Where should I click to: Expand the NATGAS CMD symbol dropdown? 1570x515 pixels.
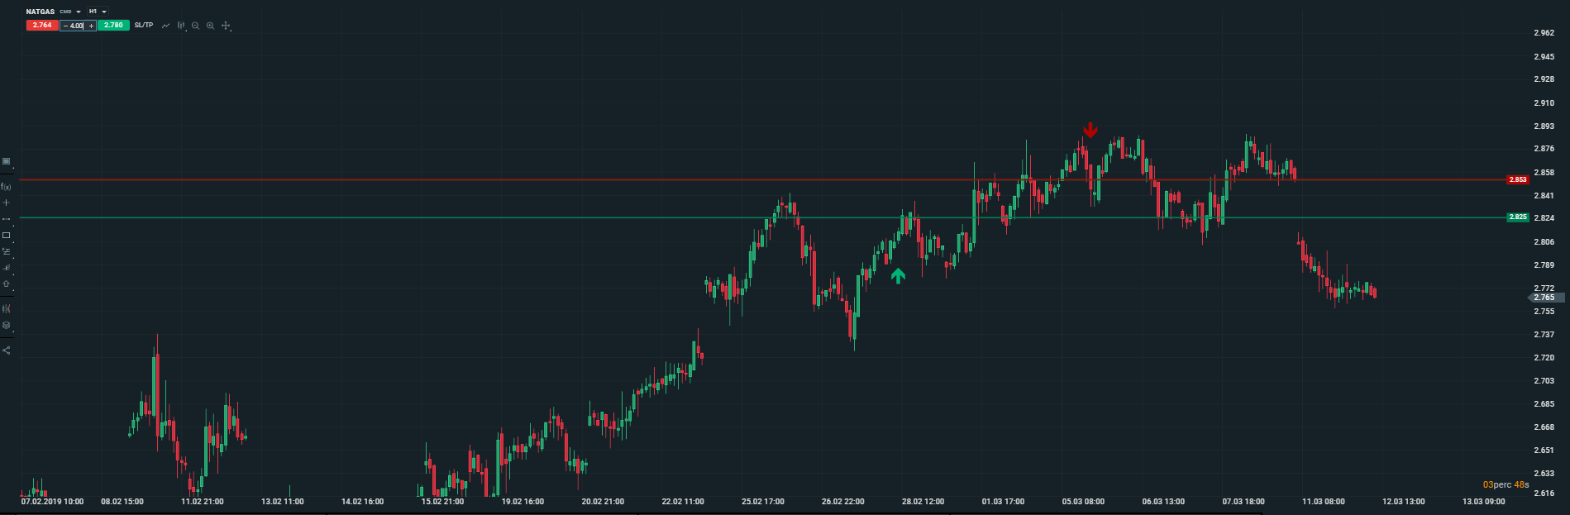pyautogui.click(x=79, y=12)
